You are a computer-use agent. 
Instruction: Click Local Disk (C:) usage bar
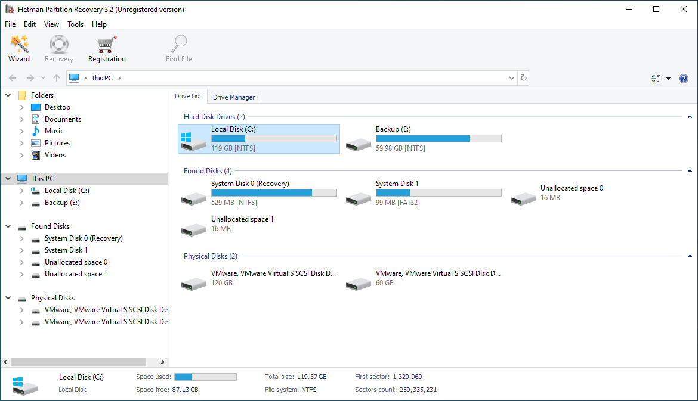click(x=274, y=139)
